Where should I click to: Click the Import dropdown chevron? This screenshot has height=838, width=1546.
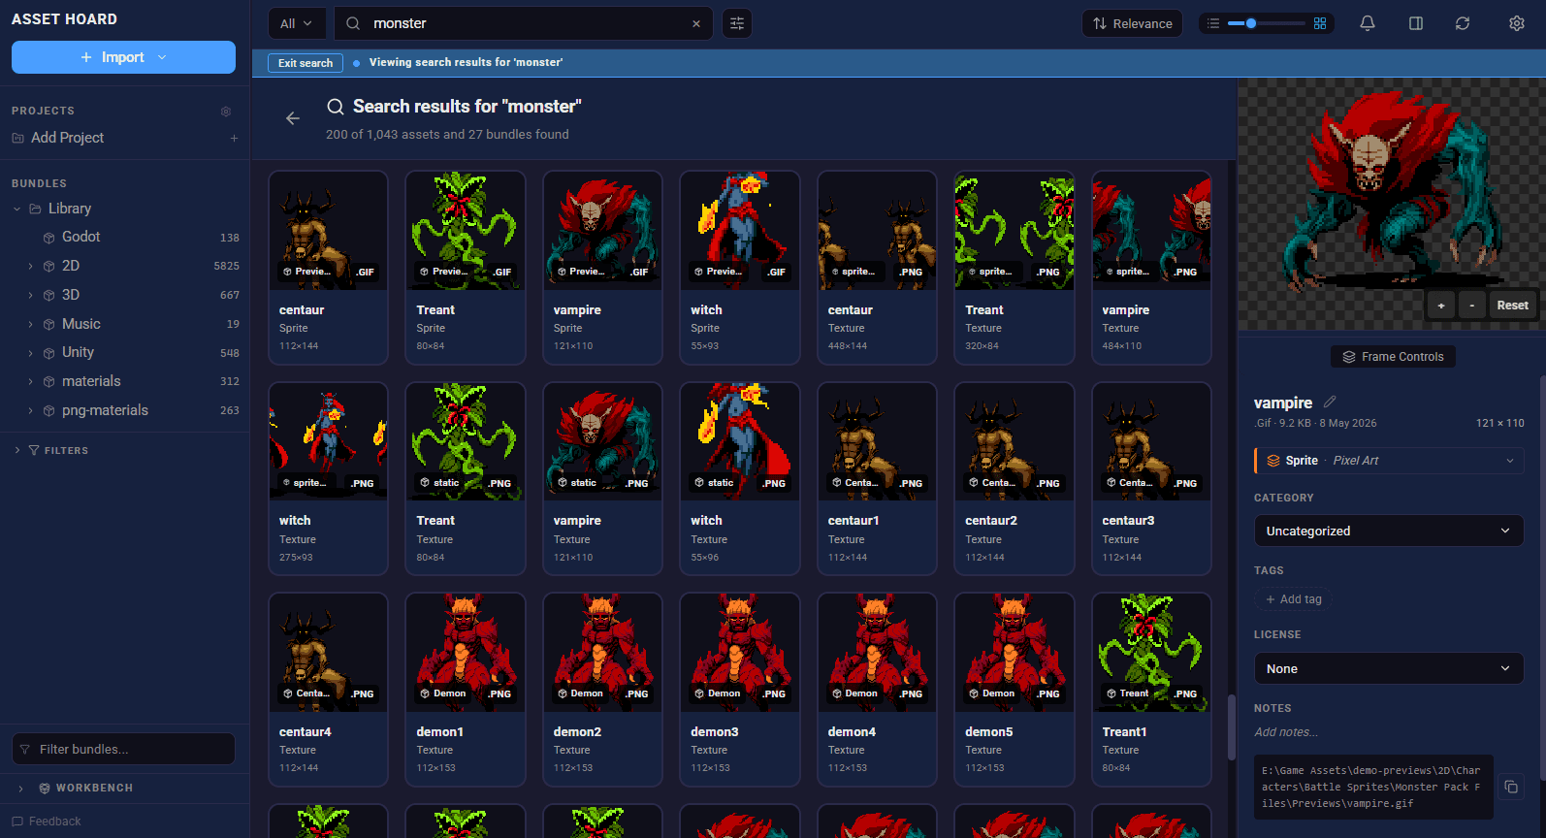(x=162, y=57)
